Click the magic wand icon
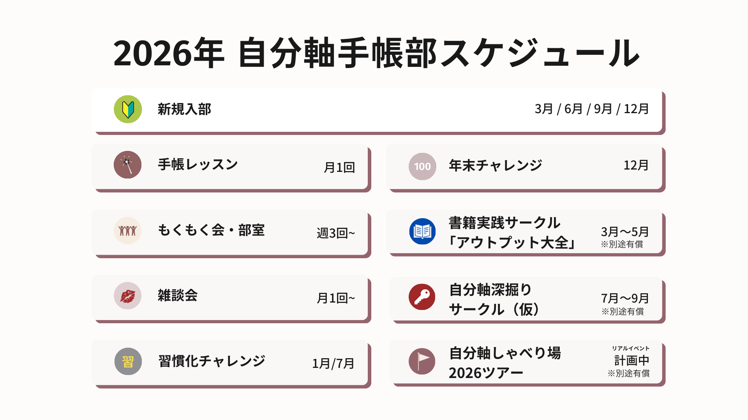748x420 pixels. coord(127,165)
